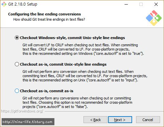Click the greyed-out maximize button
The height and width of the screenshot is (127, 164).
point(141,4)
